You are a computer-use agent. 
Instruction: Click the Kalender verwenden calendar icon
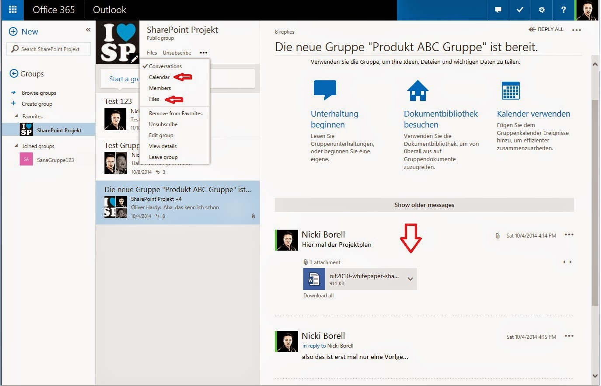[x=511, y=90]
